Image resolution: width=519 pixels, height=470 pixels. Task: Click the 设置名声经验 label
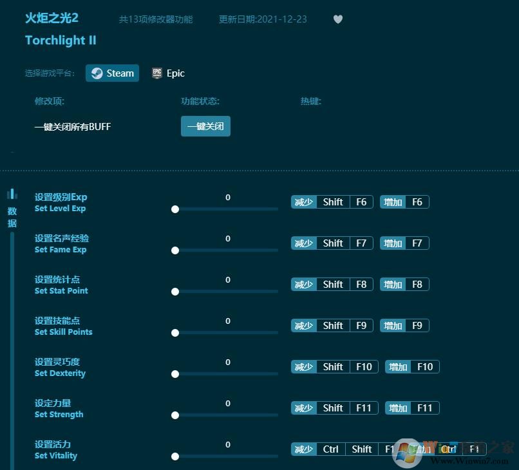pyautogui.click(x=62, y=238)
